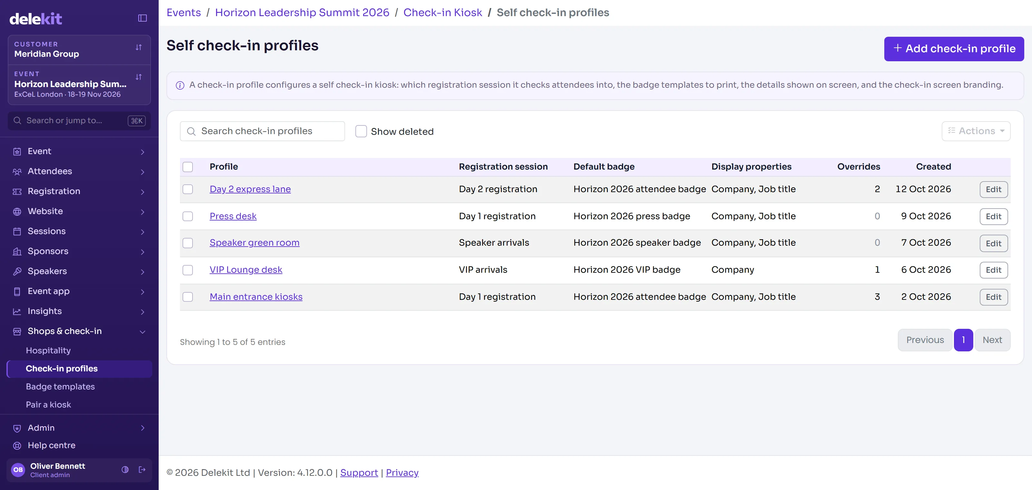Toggle dark mode contrast icon
Viewport: 1032px width, 490px height.
tap(125, 470)
